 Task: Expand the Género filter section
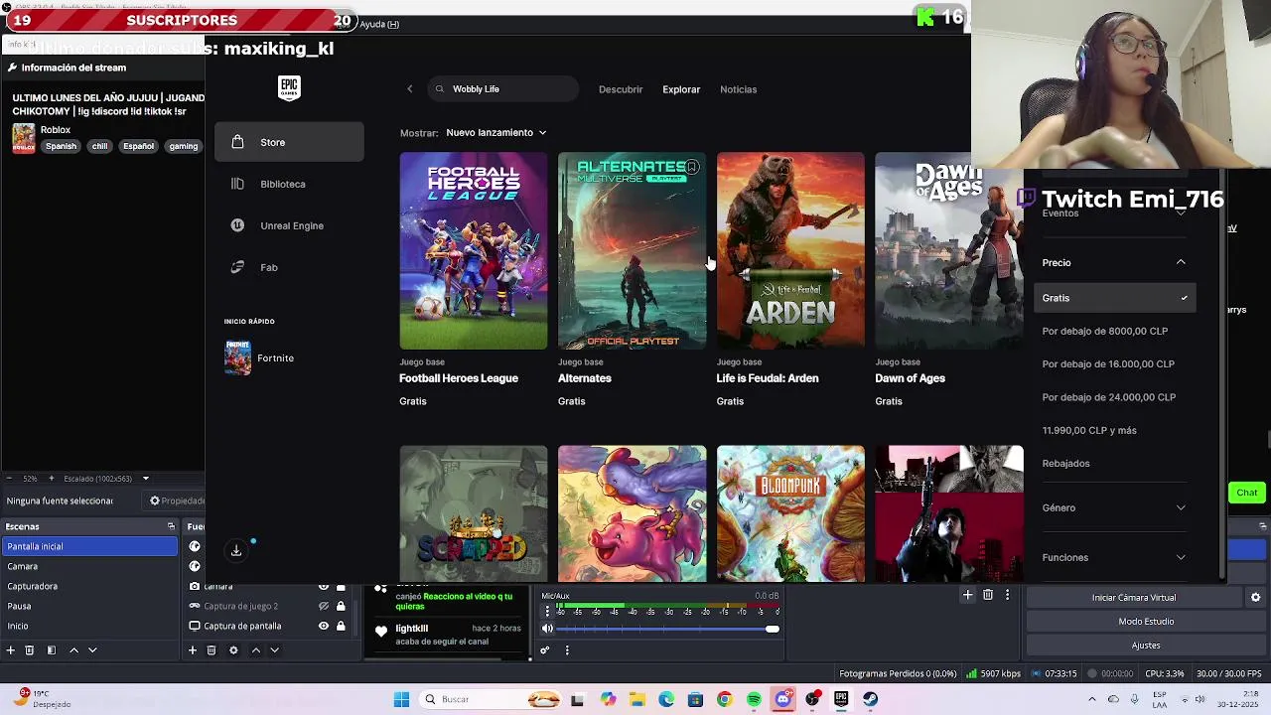coord(1113,507)
